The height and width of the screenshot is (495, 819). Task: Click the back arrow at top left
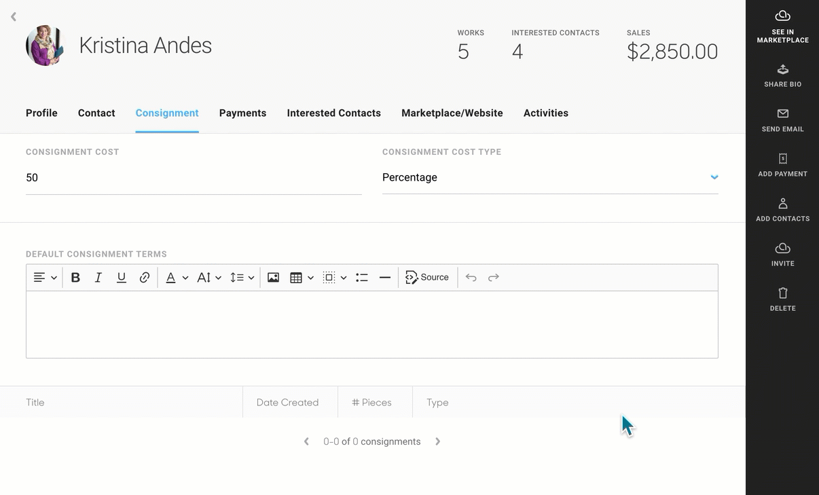tap(14, 16)
